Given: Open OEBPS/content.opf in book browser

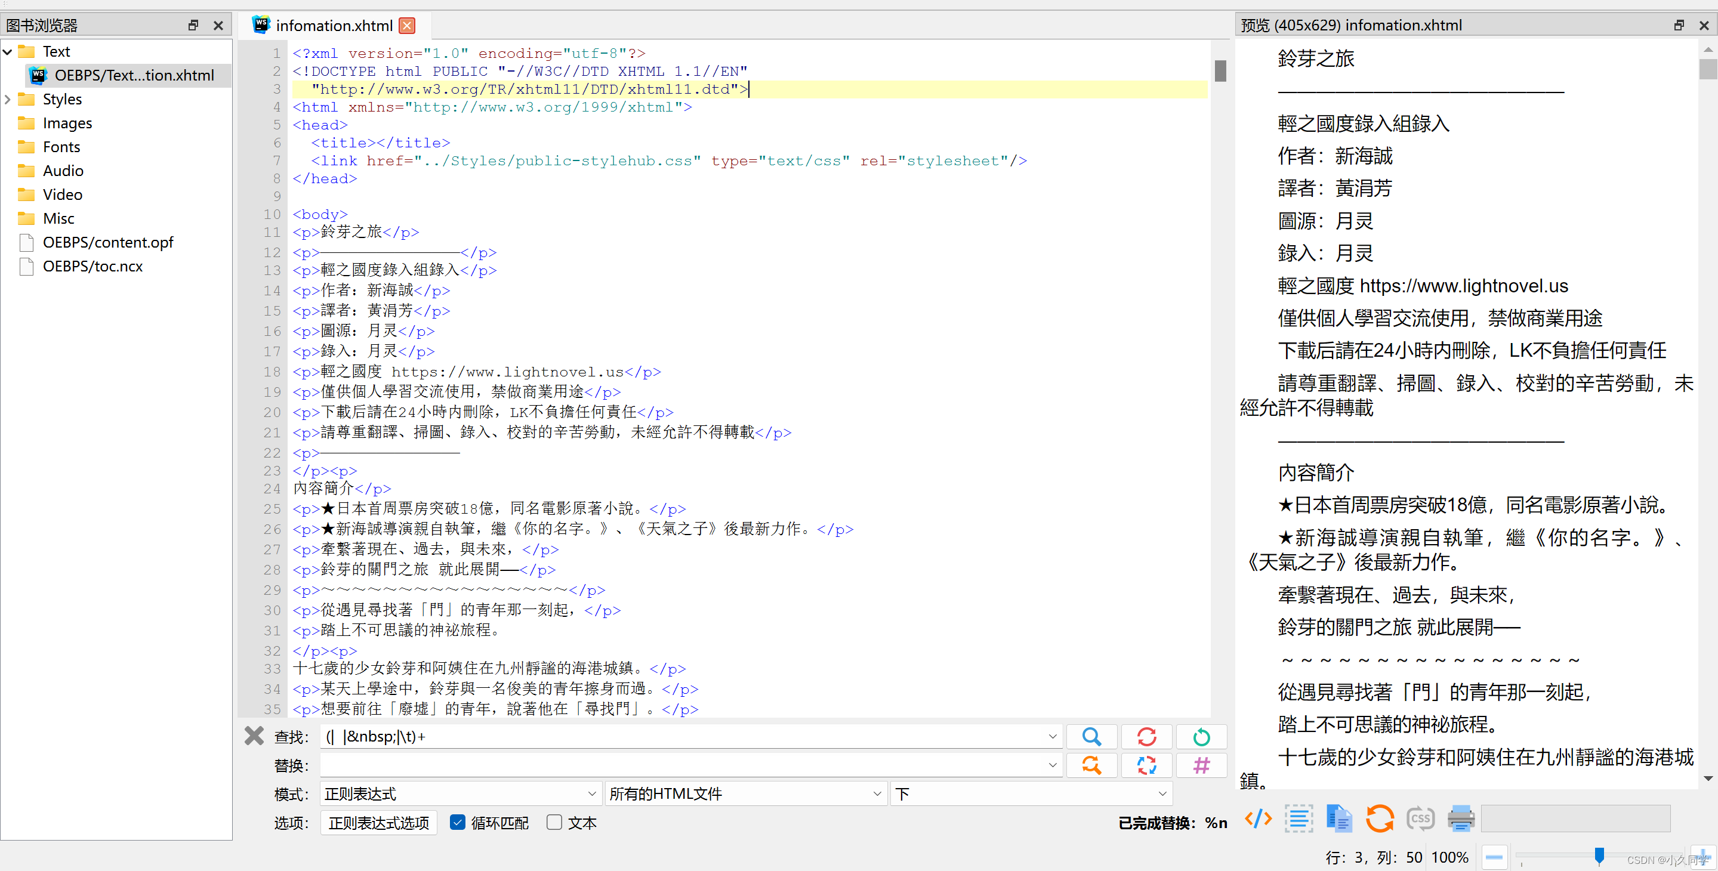Looking at the screenshot, I should 108,242.
